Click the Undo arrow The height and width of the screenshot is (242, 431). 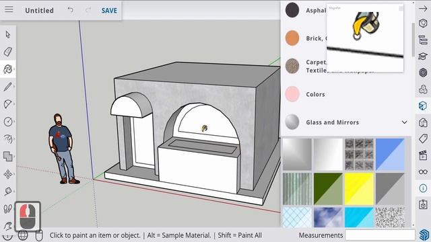pyautogui.click(x=70, y=10)
